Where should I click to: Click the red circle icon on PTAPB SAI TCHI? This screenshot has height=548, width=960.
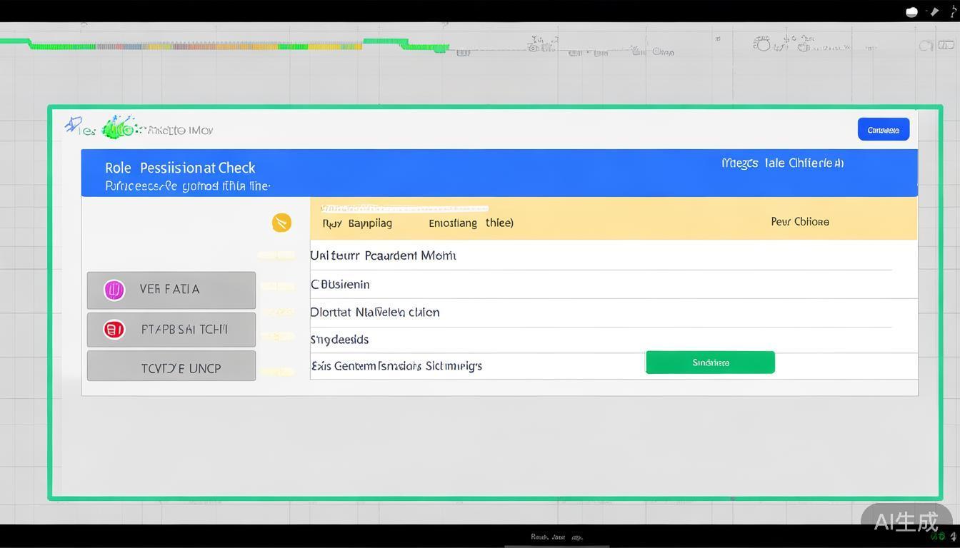tap(114, 330)
